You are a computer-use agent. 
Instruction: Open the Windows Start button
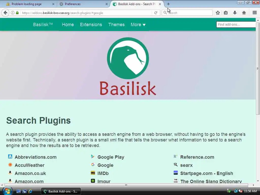coord(7,191)
